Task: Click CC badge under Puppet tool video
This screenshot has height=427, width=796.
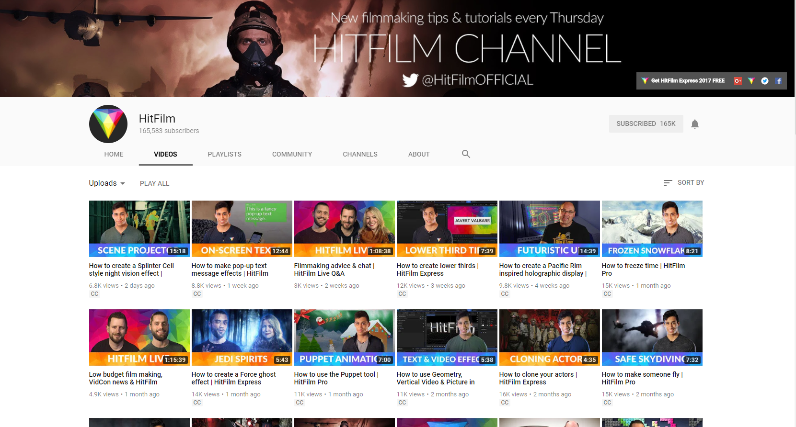Action: [300, 403]
